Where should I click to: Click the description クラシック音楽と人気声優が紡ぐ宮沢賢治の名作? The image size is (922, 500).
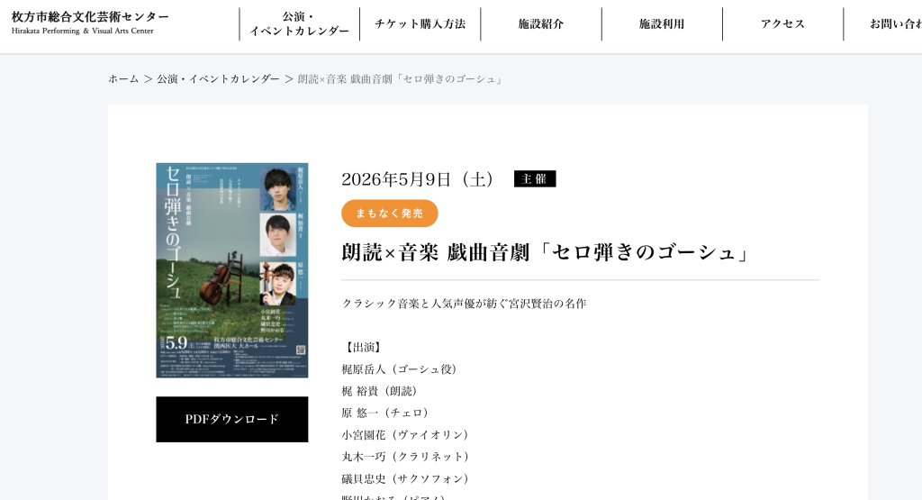pyautogui.click(x=464, y=304)
